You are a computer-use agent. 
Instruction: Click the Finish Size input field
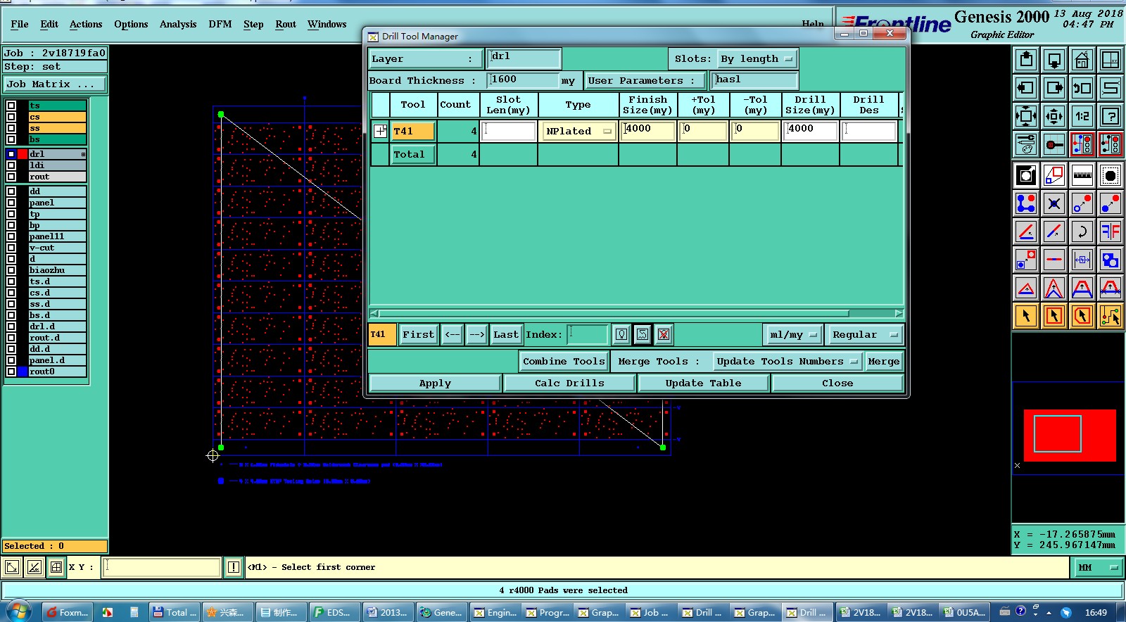point(647,130)
